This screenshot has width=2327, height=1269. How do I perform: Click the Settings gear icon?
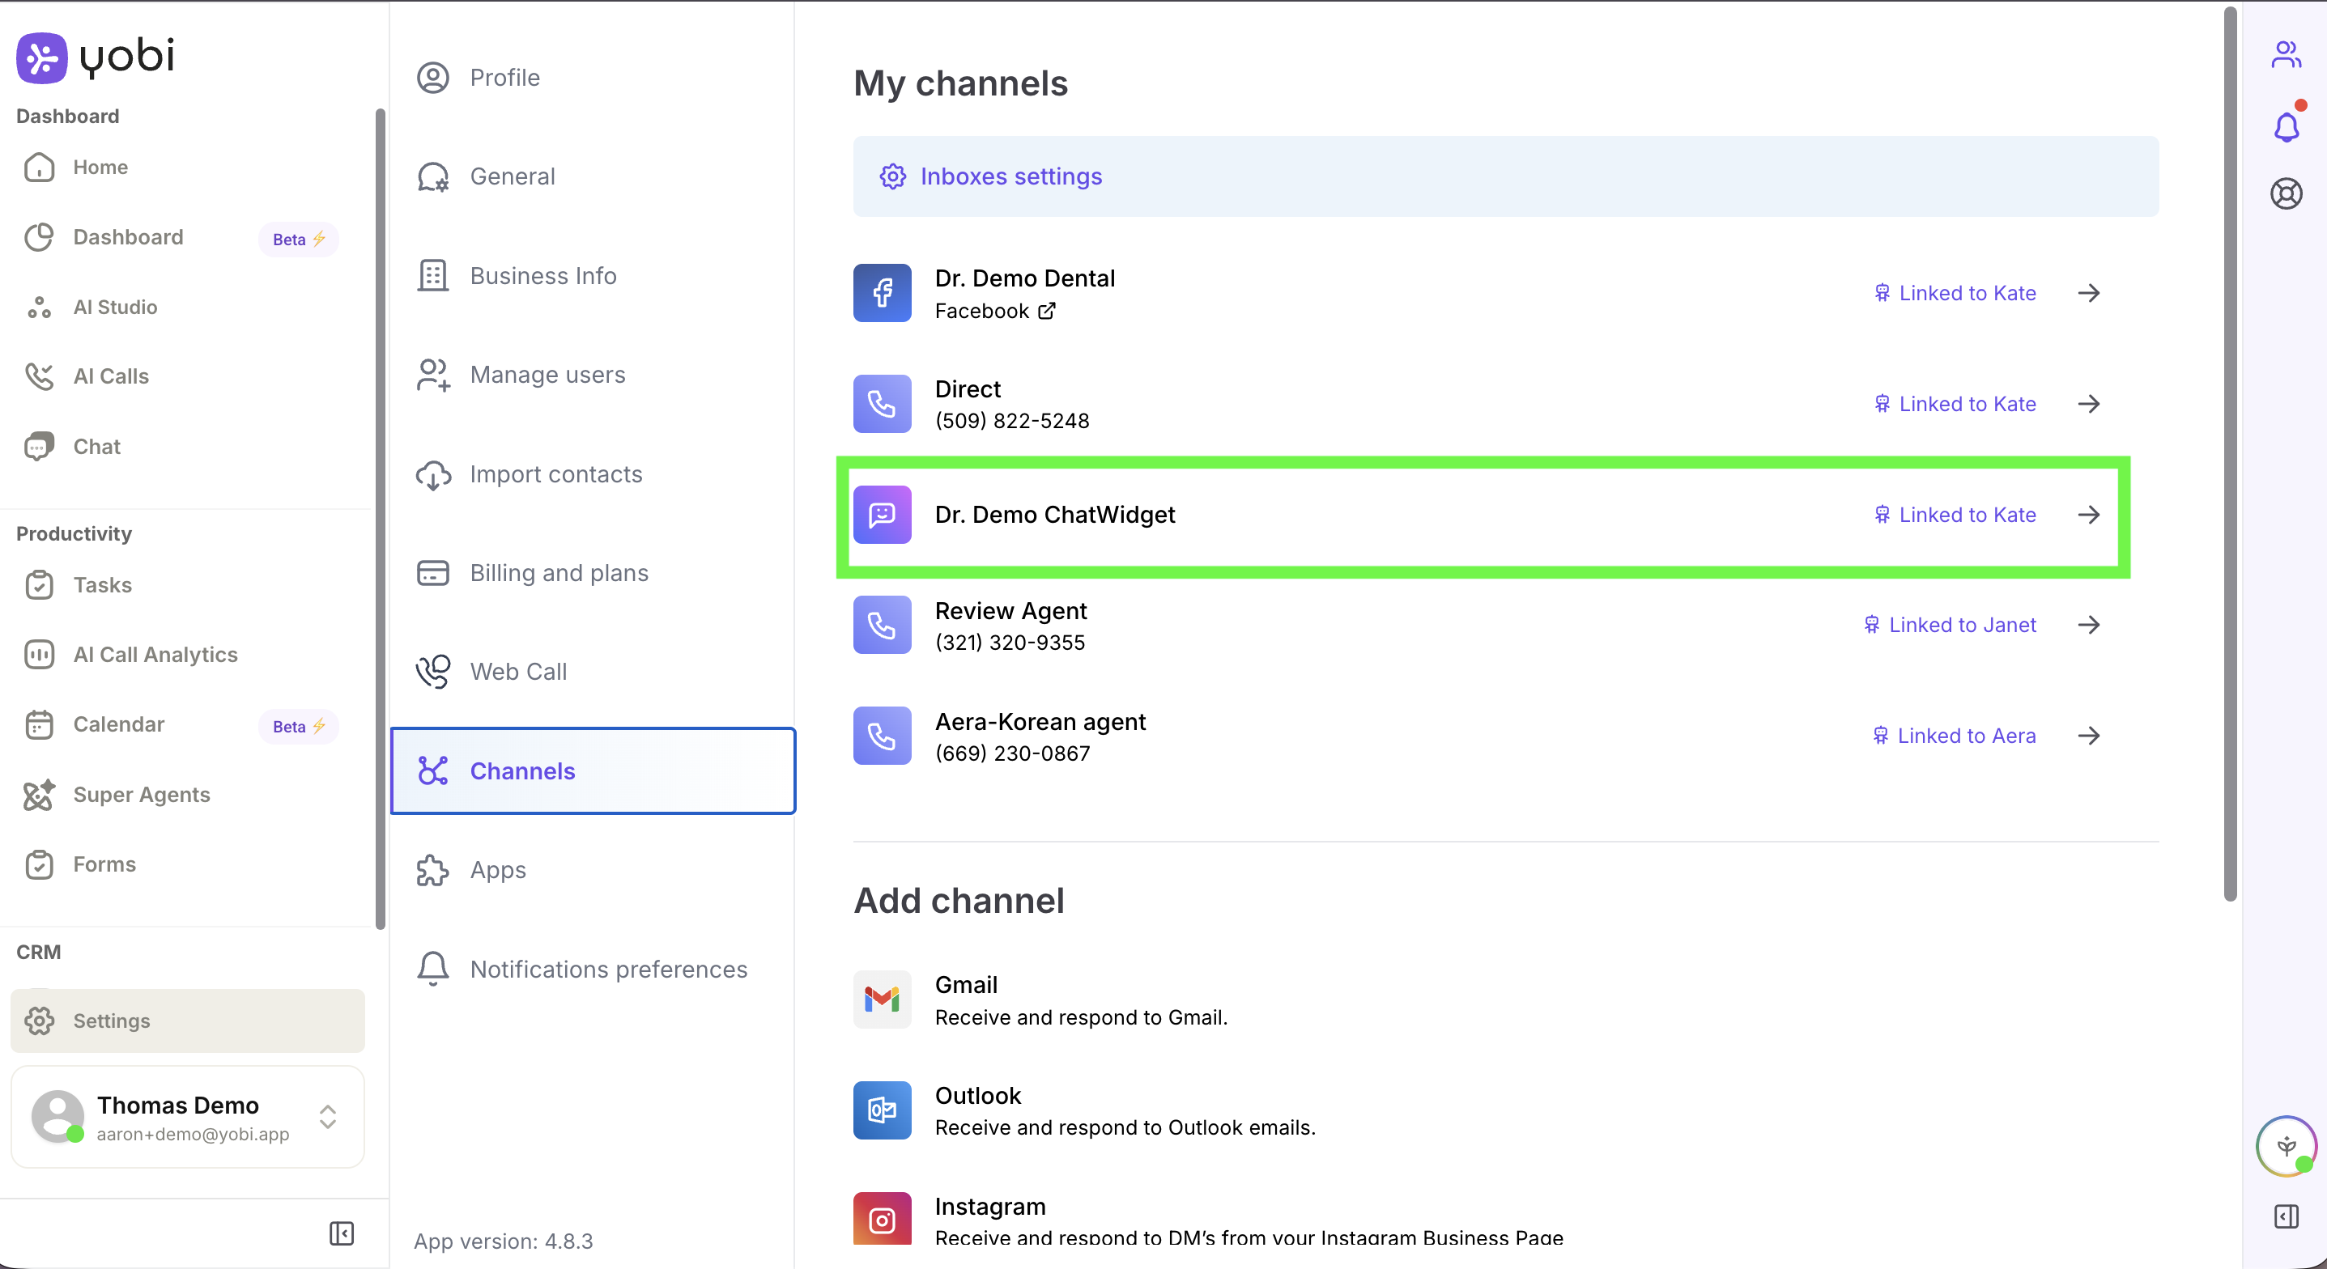click(x=39, y=1021)
